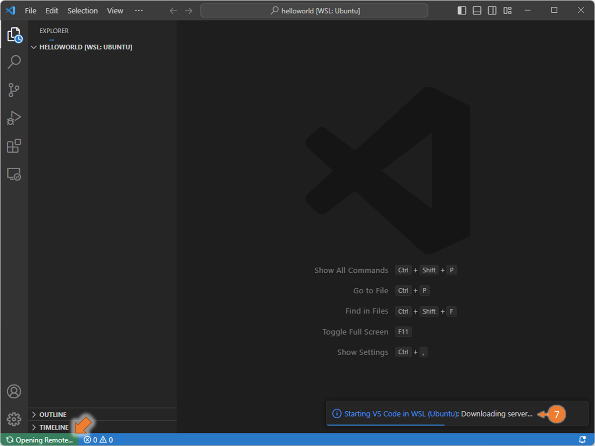Screen dimensions: 595x446
Task: Click Opening Remote status indicator
Action: coord(40,440)
